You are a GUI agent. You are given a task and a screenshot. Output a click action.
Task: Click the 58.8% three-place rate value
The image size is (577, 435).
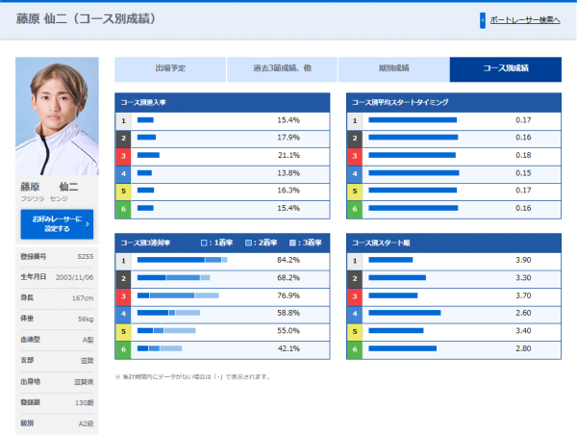click(288, 313)
